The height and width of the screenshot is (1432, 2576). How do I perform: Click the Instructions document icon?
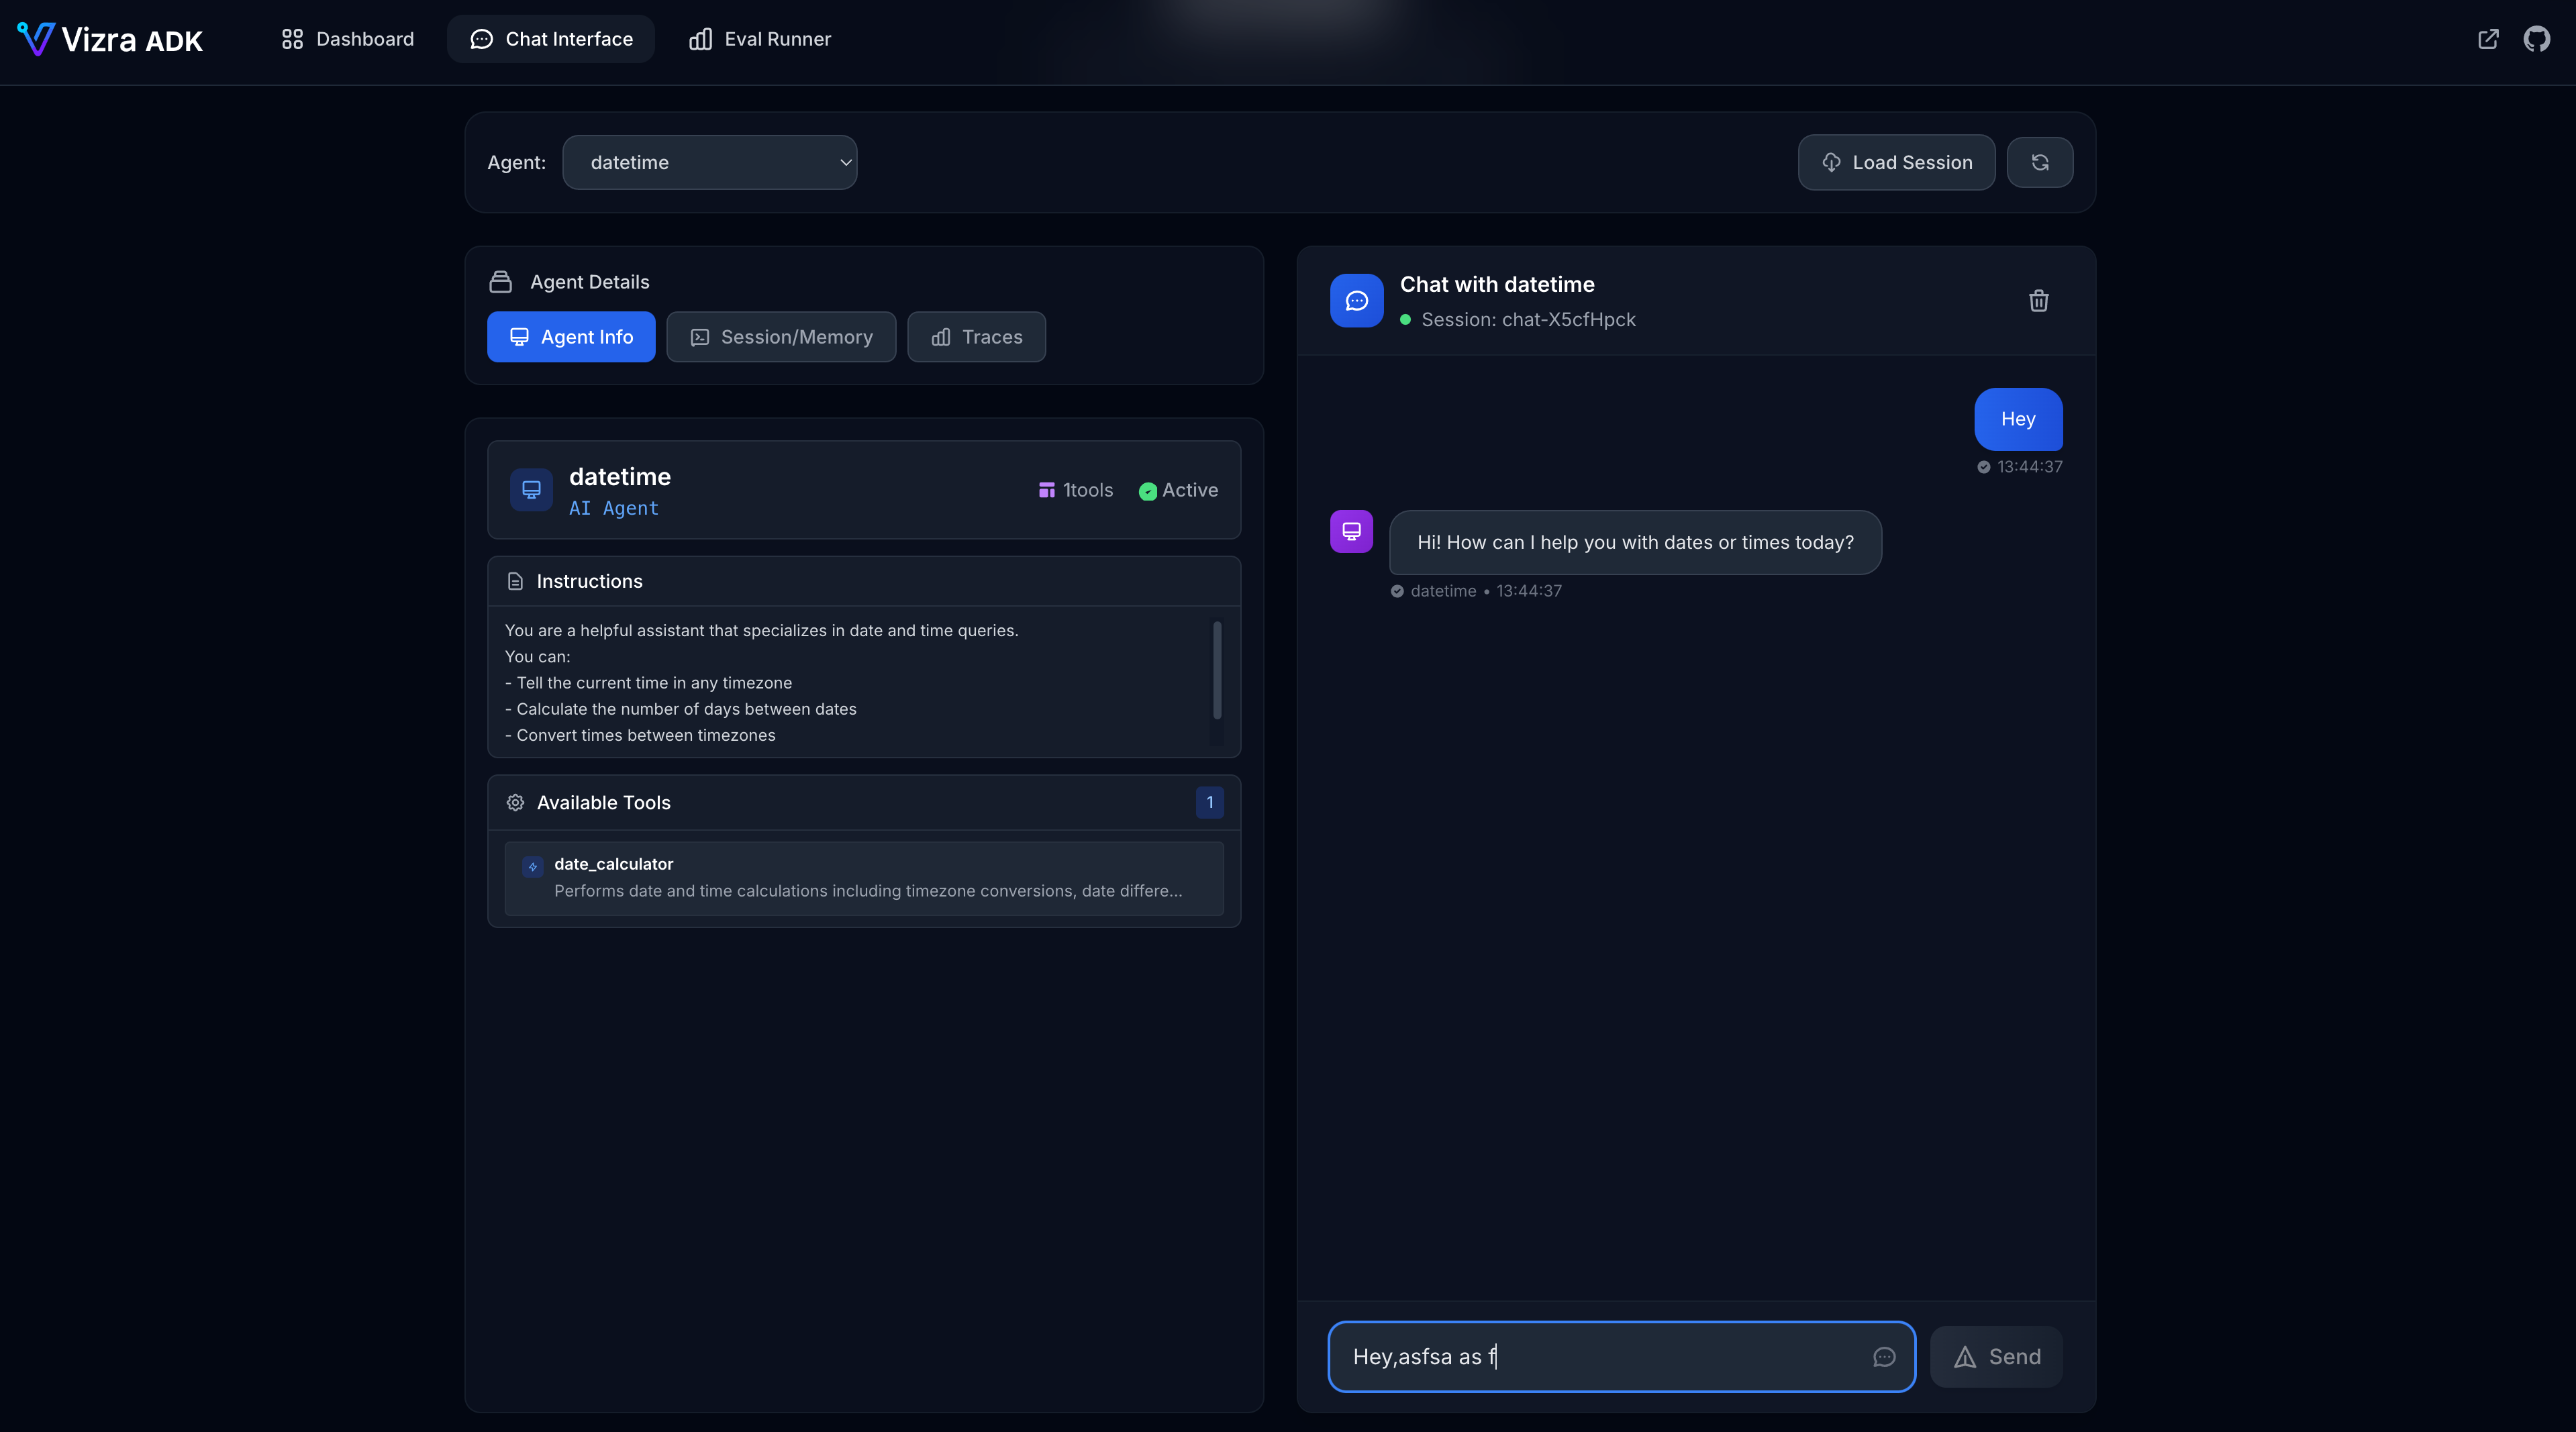[515, 581]
